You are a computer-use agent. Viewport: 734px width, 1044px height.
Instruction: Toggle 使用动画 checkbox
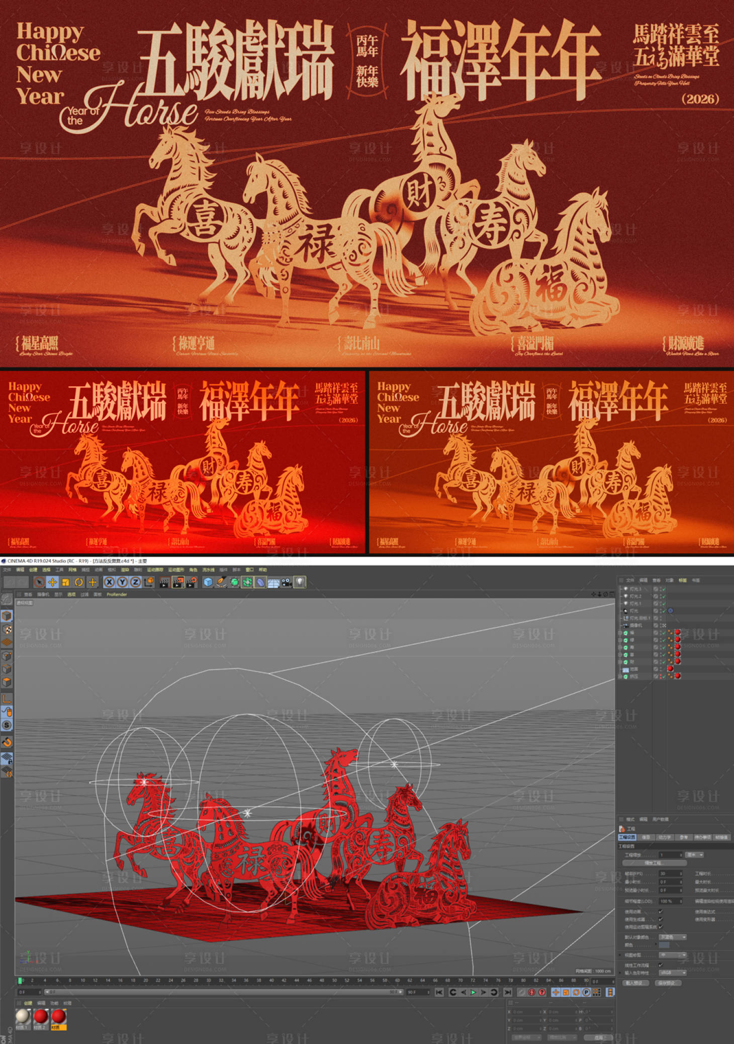pos(661,911)
